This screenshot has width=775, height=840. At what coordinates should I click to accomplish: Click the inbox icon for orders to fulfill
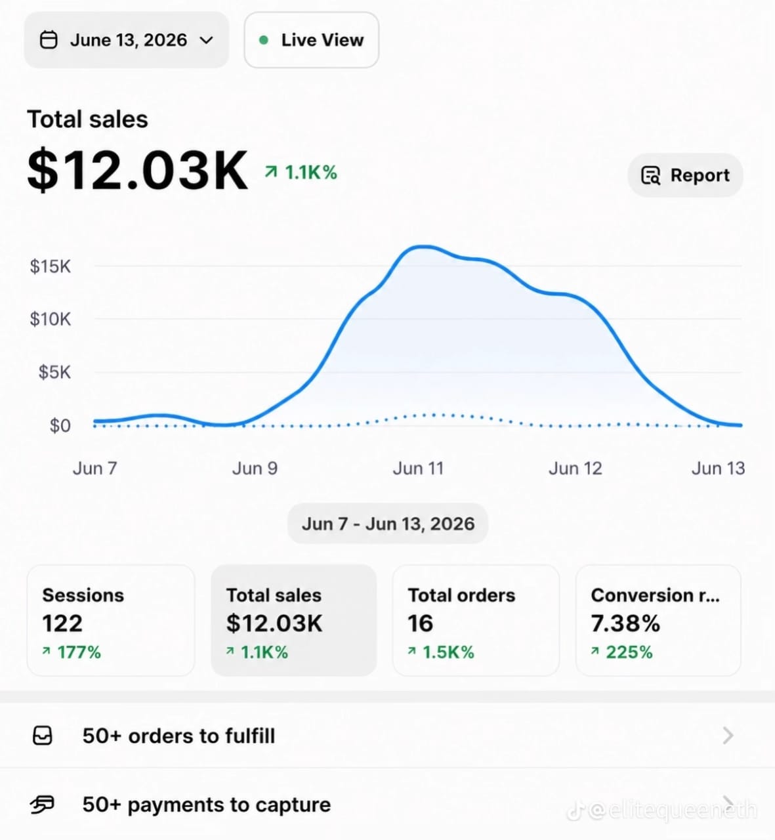coord(43,736)
